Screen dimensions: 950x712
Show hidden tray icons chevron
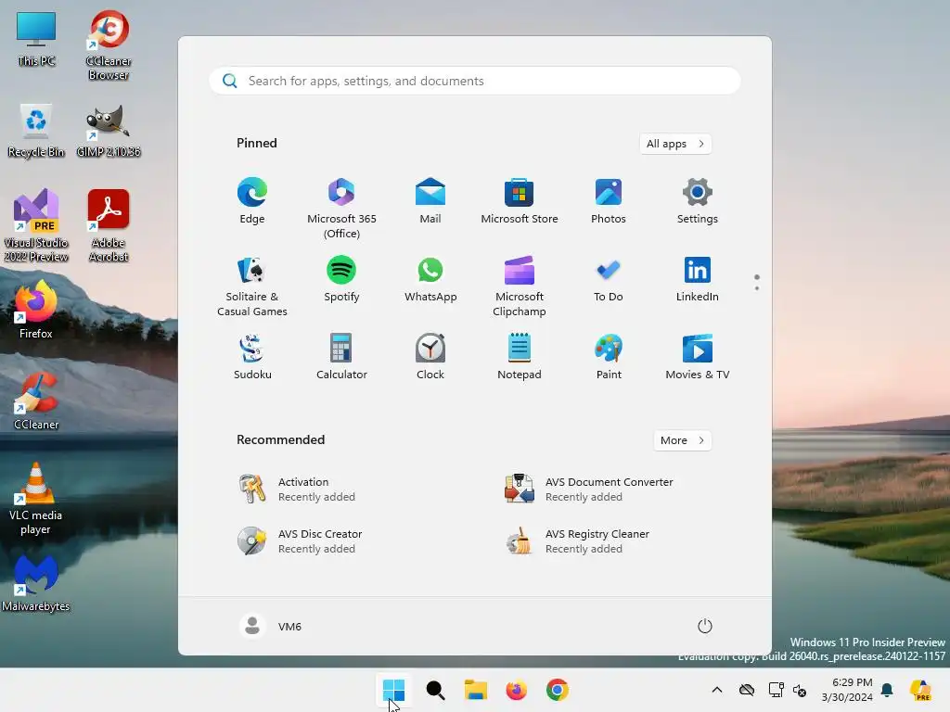tap(717, 690)
